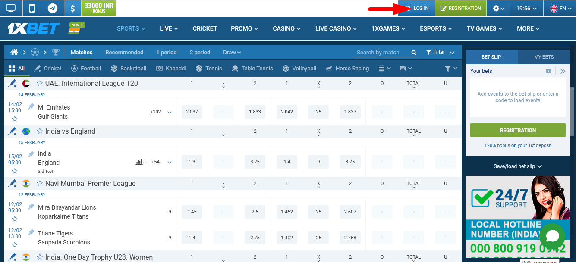This screenshot has height=263, width=576.
Task: Switch to the Recommended tab
Action: click(x=124, y=52)
